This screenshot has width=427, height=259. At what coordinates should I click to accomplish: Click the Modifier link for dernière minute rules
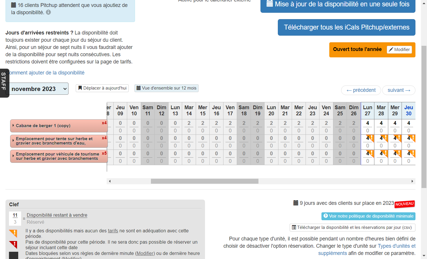[145, 253]
